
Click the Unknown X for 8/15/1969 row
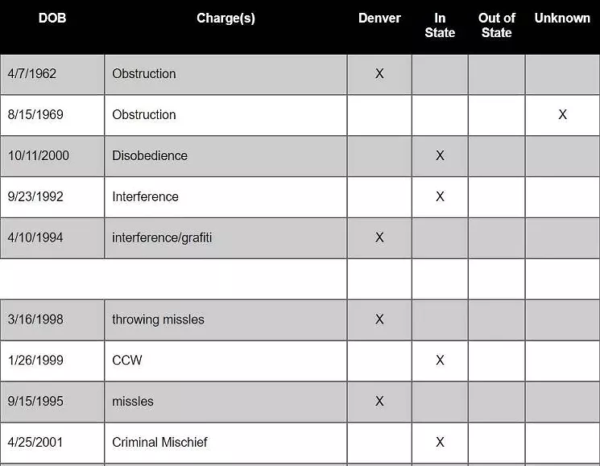pos(562,114)
